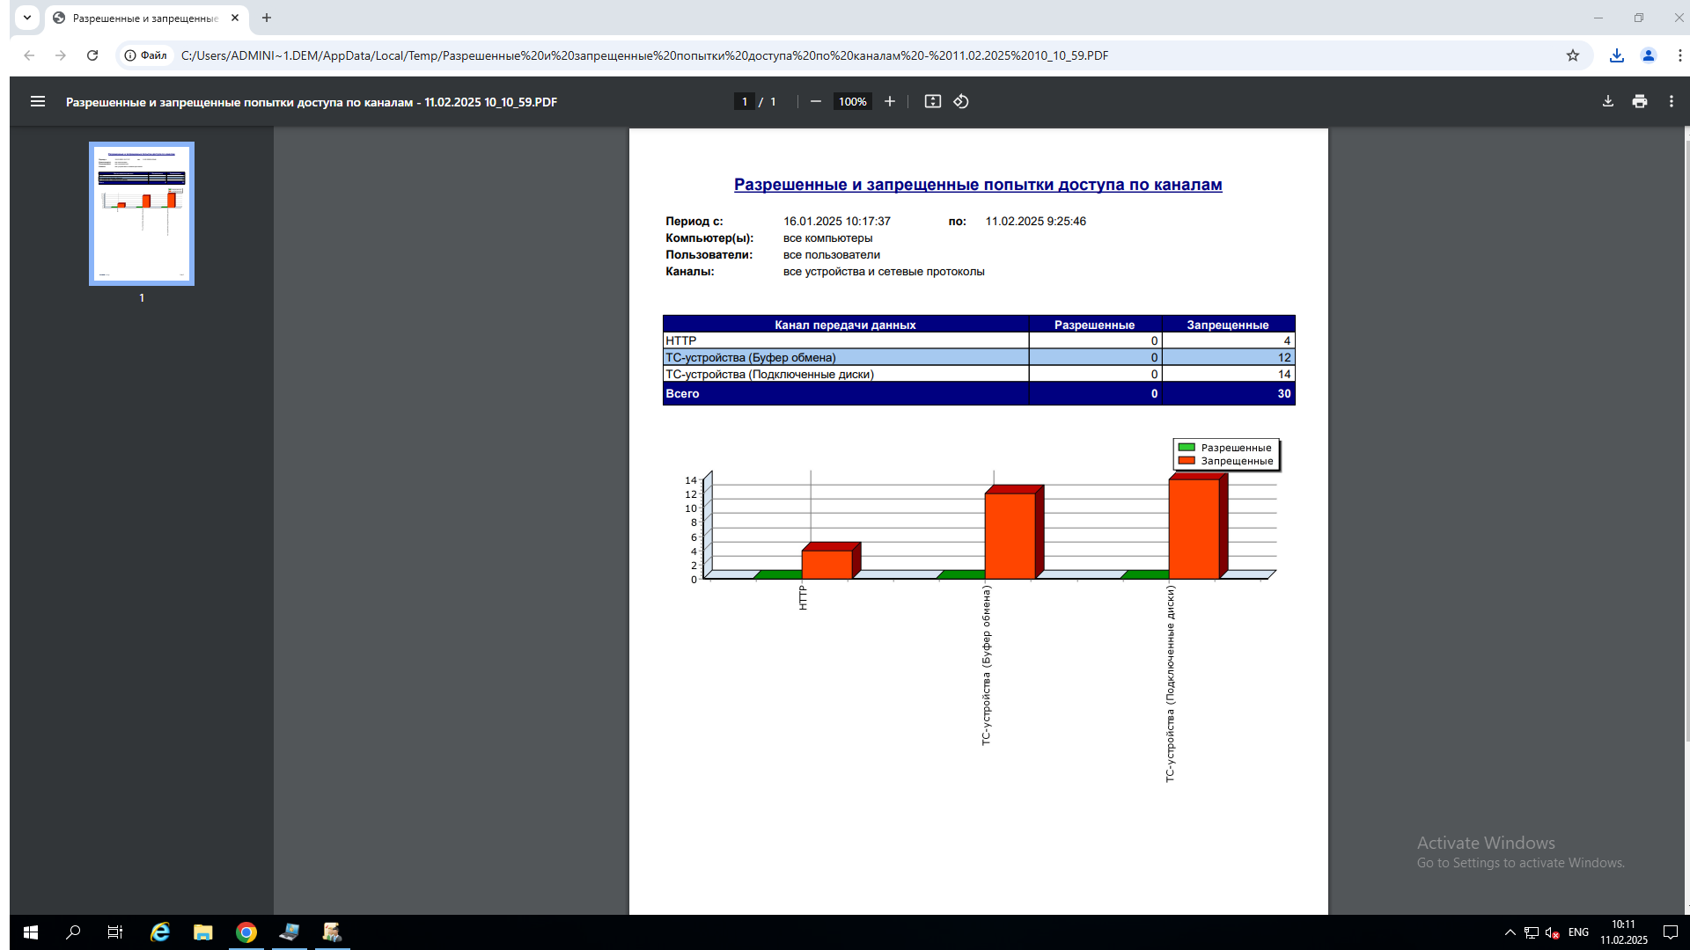Zoom out with the minus icon

pos(816,102)
